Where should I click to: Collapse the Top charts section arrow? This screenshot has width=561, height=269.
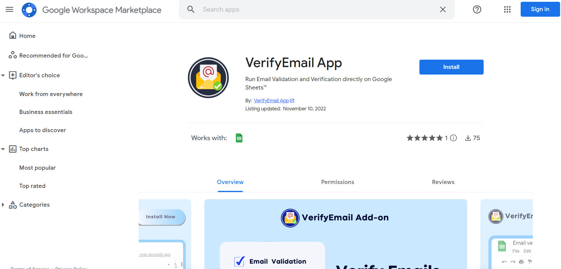pos(3,149)
